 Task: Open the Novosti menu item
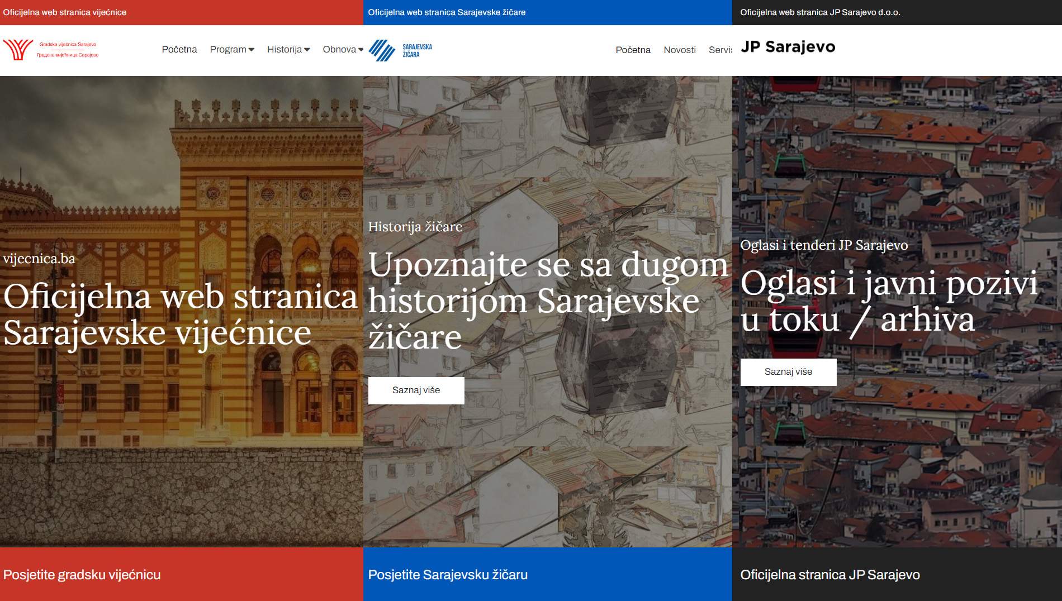pyautogui.click(x=679, y=50)
